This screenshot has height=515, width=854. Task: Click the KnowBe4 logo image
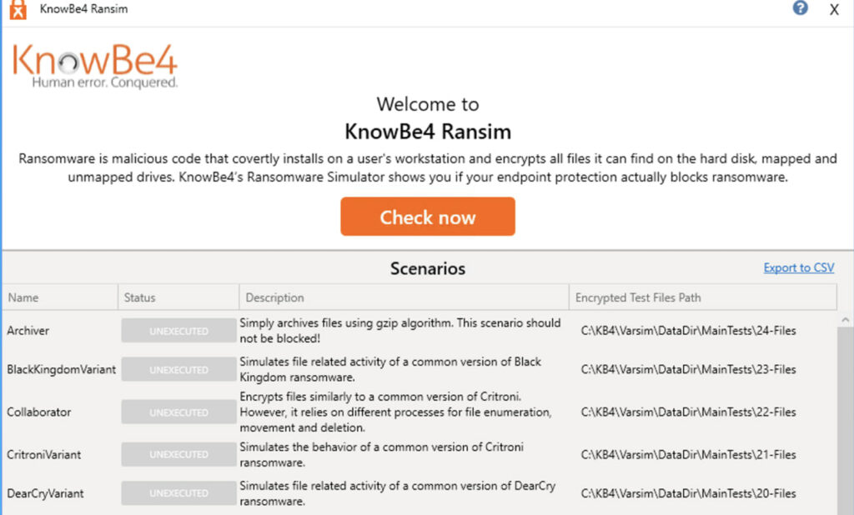pos(95,67)
